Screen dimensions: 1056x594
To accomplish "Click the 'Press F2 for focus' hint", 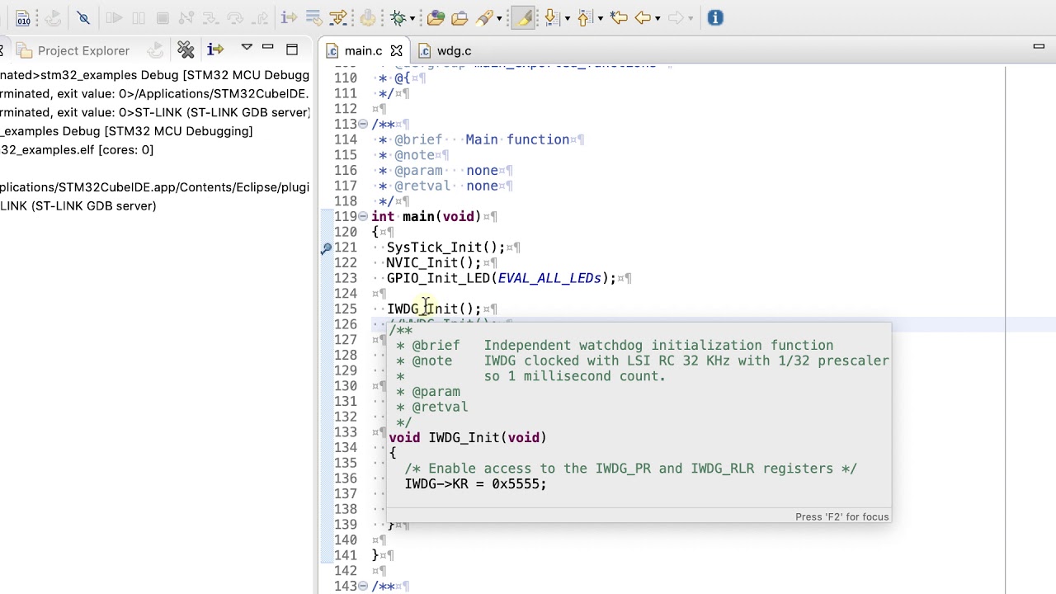I will (841, 516).
